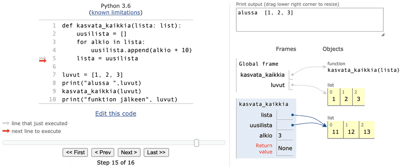
Task: Click the Return value None box
Action: pos(285,148)
